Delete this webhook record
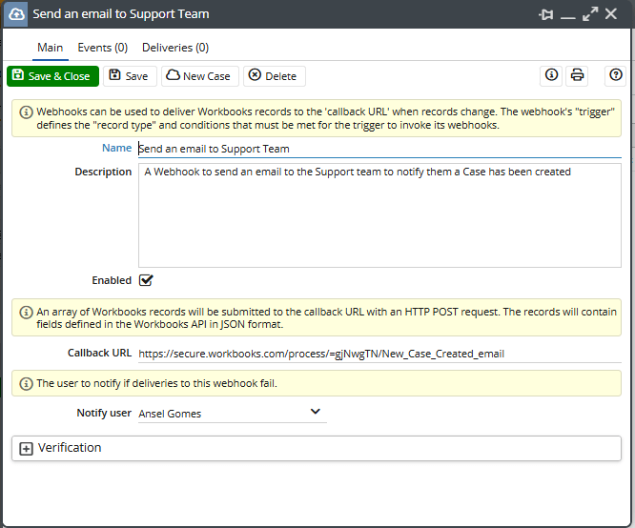Viewport: 635px width, 528px height. click(x=274, y=76)
